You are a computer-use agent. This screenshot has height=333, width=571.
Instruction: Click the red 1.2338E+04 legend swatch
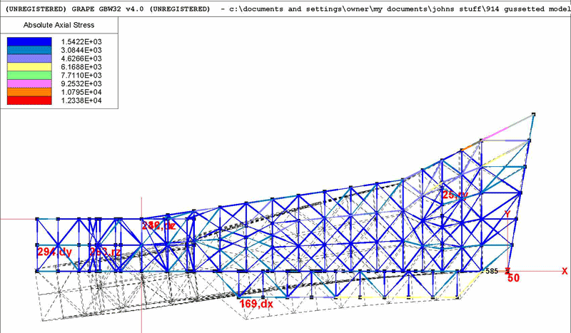click(29, 101)
